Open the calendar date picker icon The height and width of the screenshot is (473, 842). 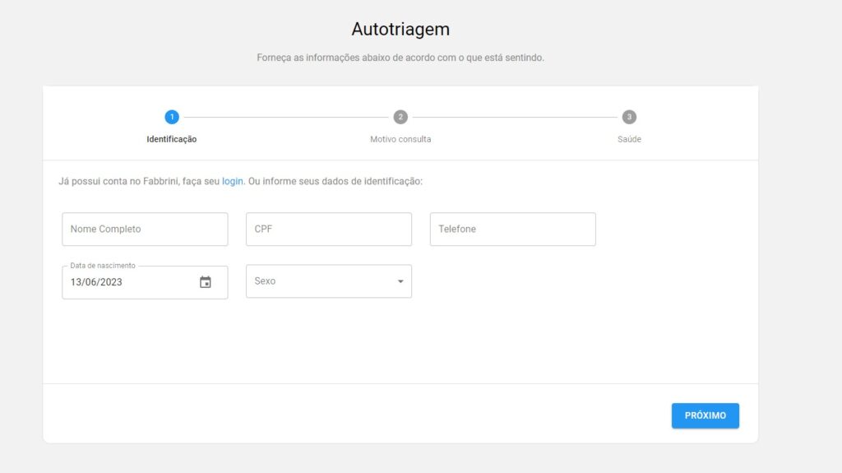tap(206, 282)
